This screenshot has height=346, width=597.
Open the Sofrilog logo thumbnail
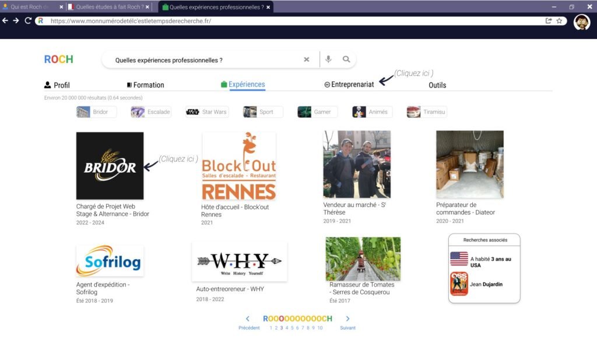(110, 261)
